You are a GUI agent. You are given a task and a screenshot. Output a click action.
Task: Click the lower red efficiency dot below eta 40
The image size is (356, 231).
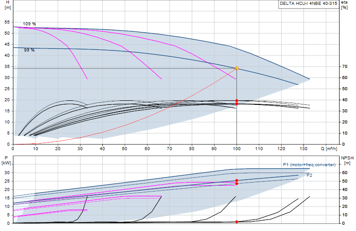click(237, 104)
